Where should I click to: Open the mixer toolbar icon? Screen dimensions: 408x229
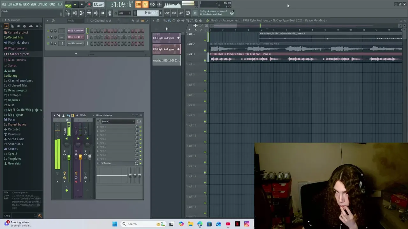[96, 13]
